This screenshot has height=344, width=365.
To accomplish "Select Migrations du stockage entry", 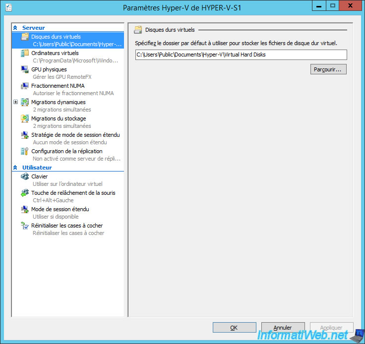I will pos(68,122).
